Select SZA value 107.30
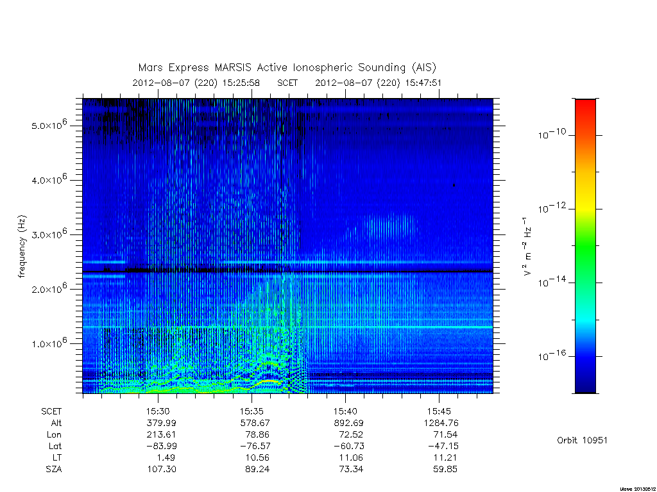This screenshot has height=492, width=657. [161, 470]
